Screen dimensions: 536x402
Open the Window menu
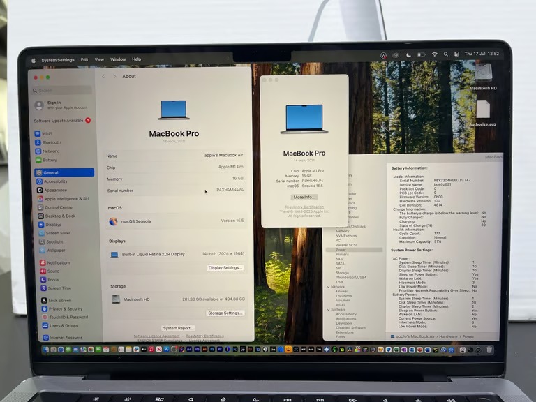[x=118, y=59]
